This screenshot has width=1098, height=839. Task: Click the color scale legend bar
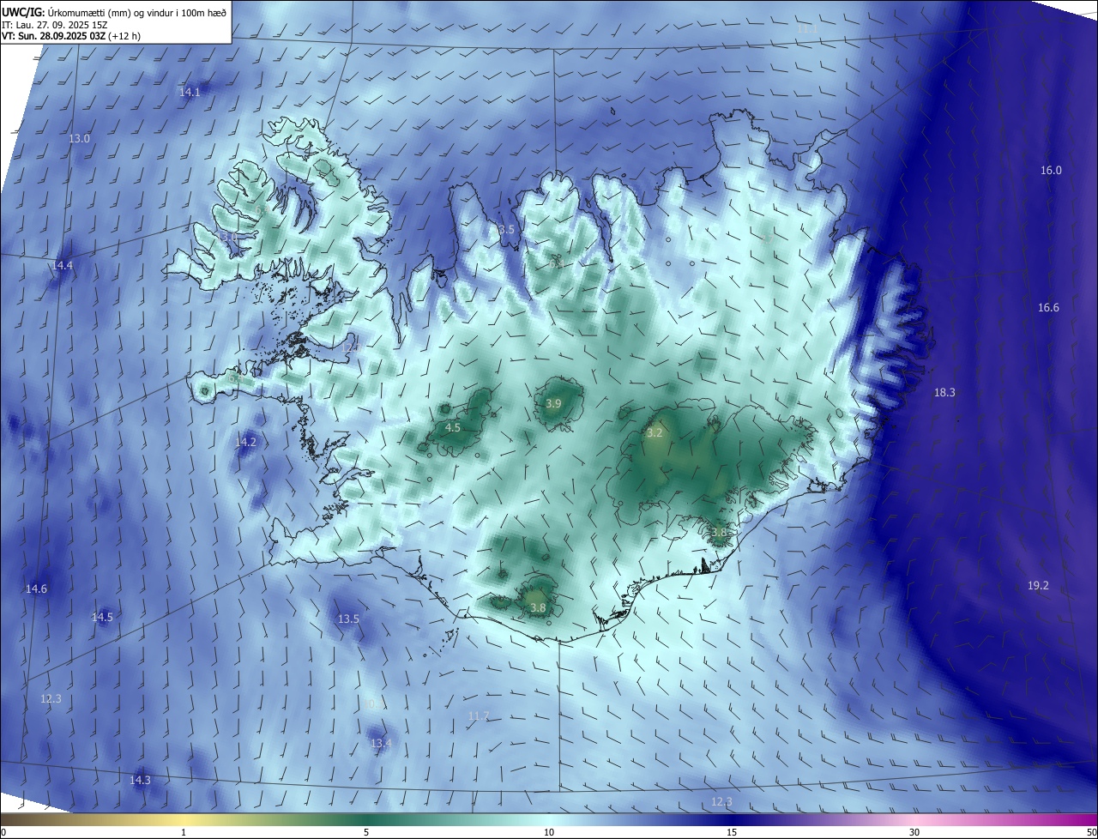click(549, 819)
